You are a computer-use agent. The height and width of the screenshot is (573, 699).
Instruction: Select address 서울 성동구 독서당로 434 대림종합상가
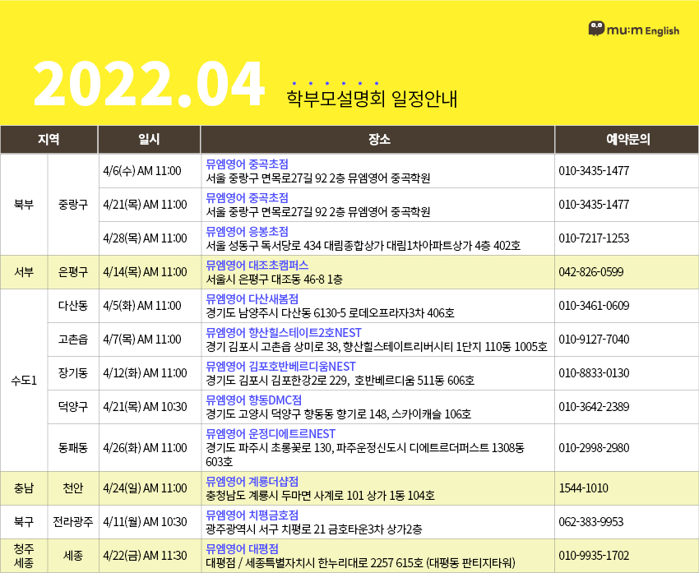coord(294,246)
